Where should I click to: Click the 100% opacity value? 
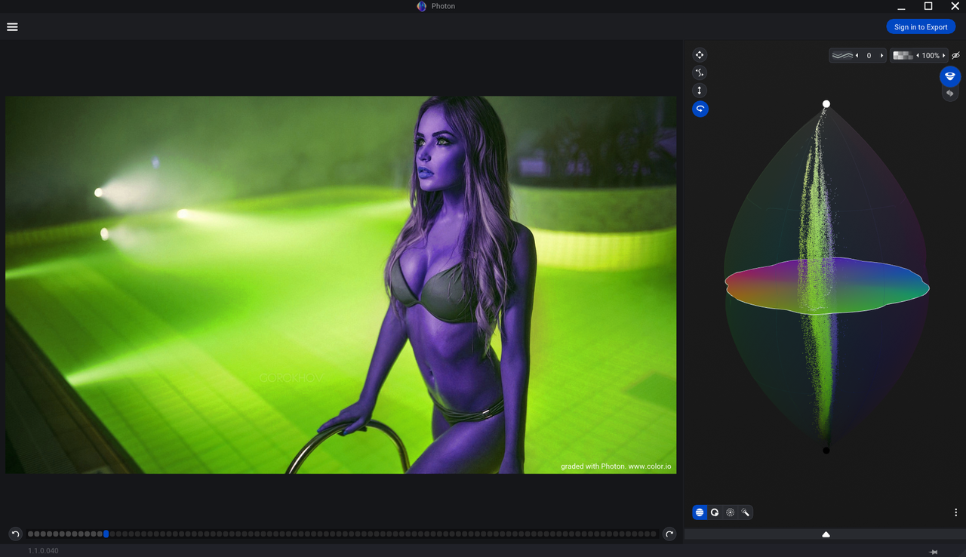[x=931, y=56]
